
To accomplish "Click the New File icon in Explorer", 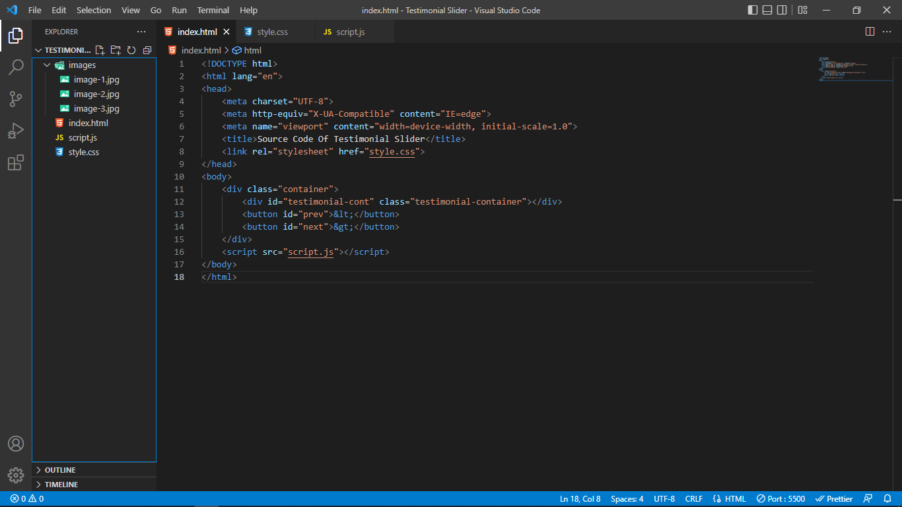I will coord(100,50).
